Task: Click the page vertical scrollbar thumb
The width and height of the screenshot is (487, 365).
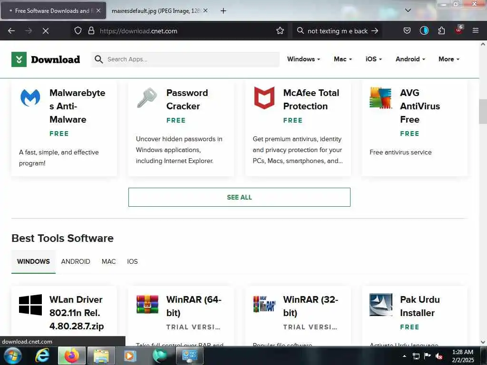Action: tap(483, 111)
